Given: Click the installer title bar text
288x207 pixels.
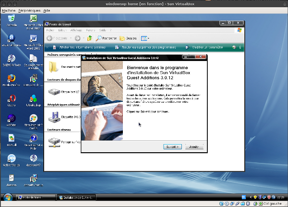Looking at the screenshot, I should click(122, 58).
